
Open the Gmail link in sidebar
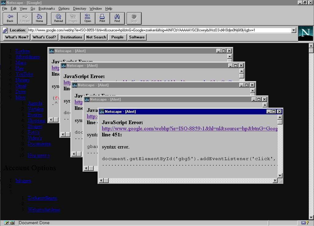point(21,86)
